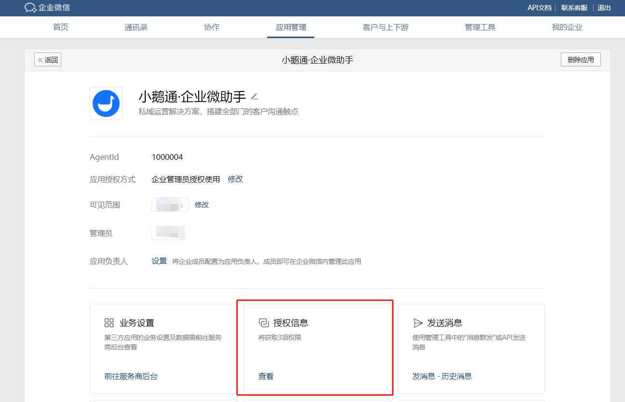Click the 将获取3项权限 text
This screenshot has height=402, width=625.
click(280, 337)
